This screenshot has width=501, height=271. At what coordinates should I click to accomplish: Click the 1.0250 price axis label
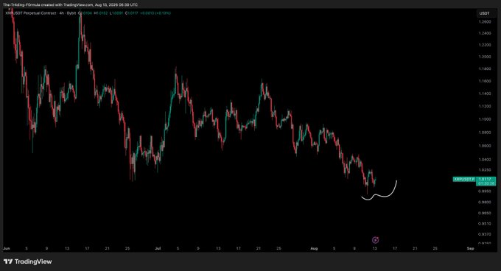(x=485, y=170)
